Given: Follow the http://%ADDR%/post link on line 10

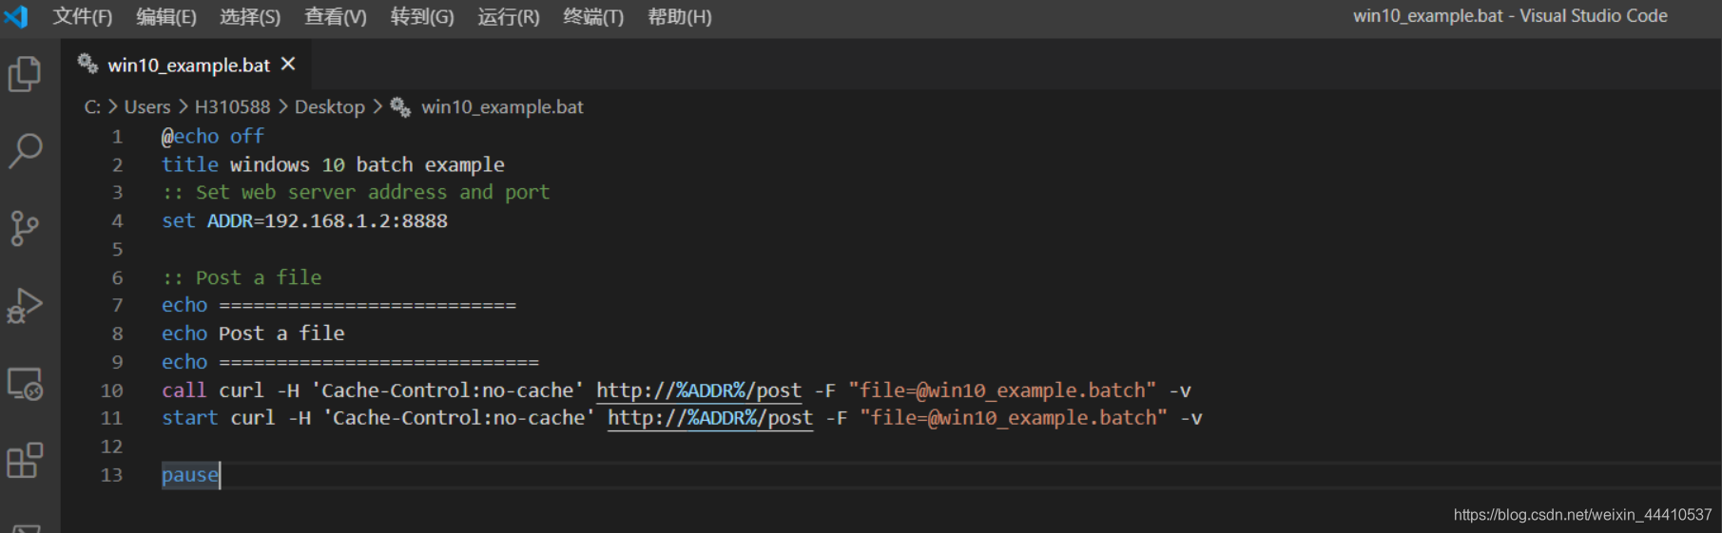Looking at the screenshot, I should [699, 390].
